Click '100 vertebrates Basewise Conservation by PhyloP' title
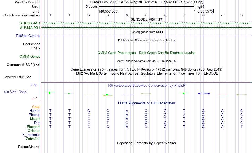 [146, 86]
